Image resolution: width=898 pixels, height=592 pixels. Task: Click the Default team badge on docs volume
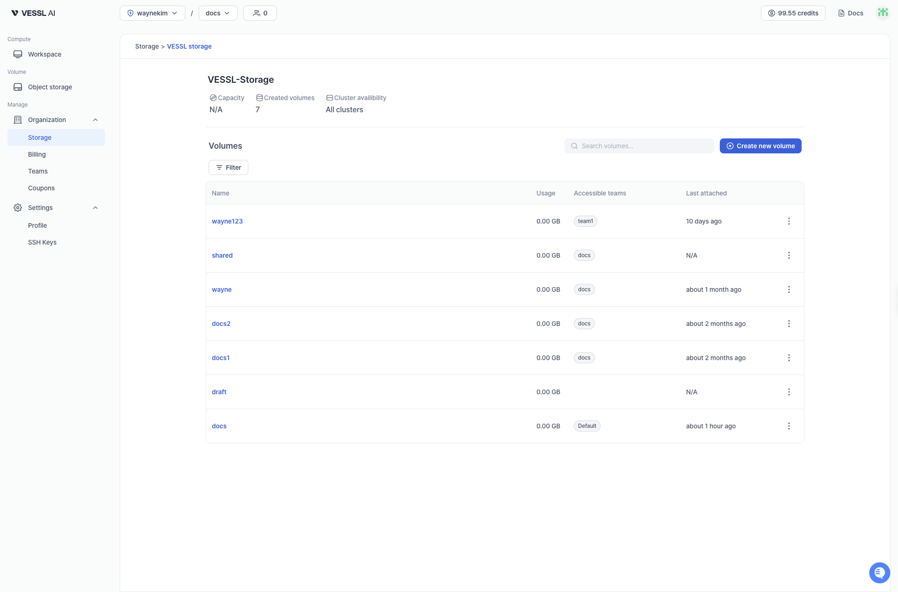point(587,426)
